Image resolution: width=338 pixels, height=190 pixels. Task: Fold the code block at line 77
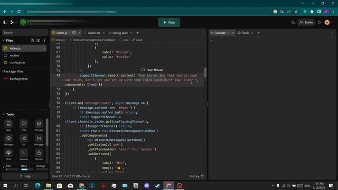62,108
